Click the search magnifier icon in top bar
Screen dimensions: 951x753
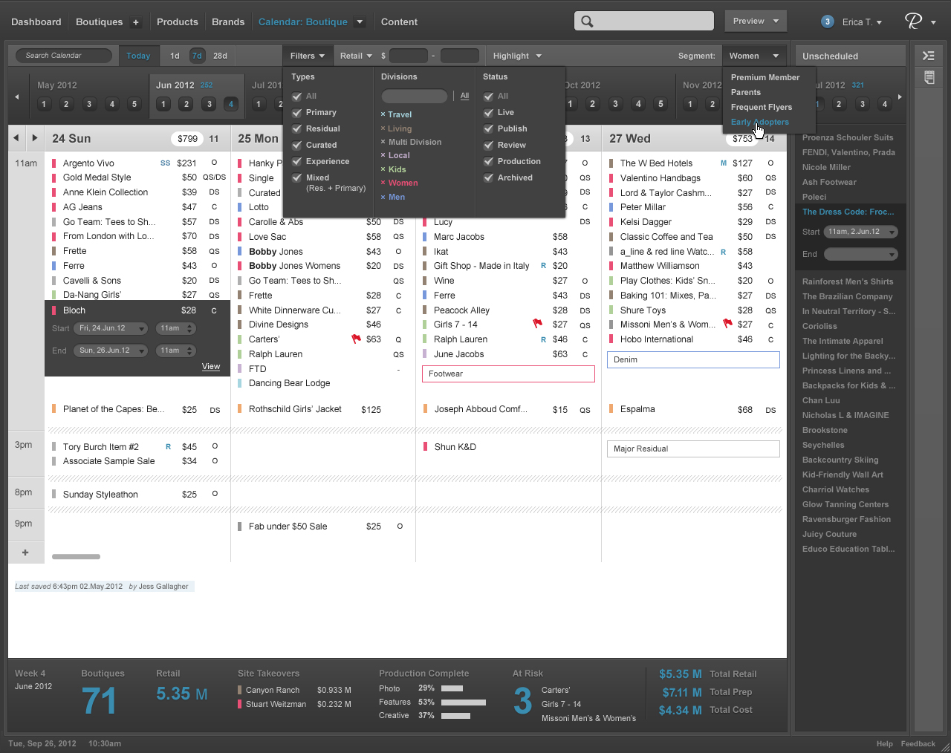(587, 22)
